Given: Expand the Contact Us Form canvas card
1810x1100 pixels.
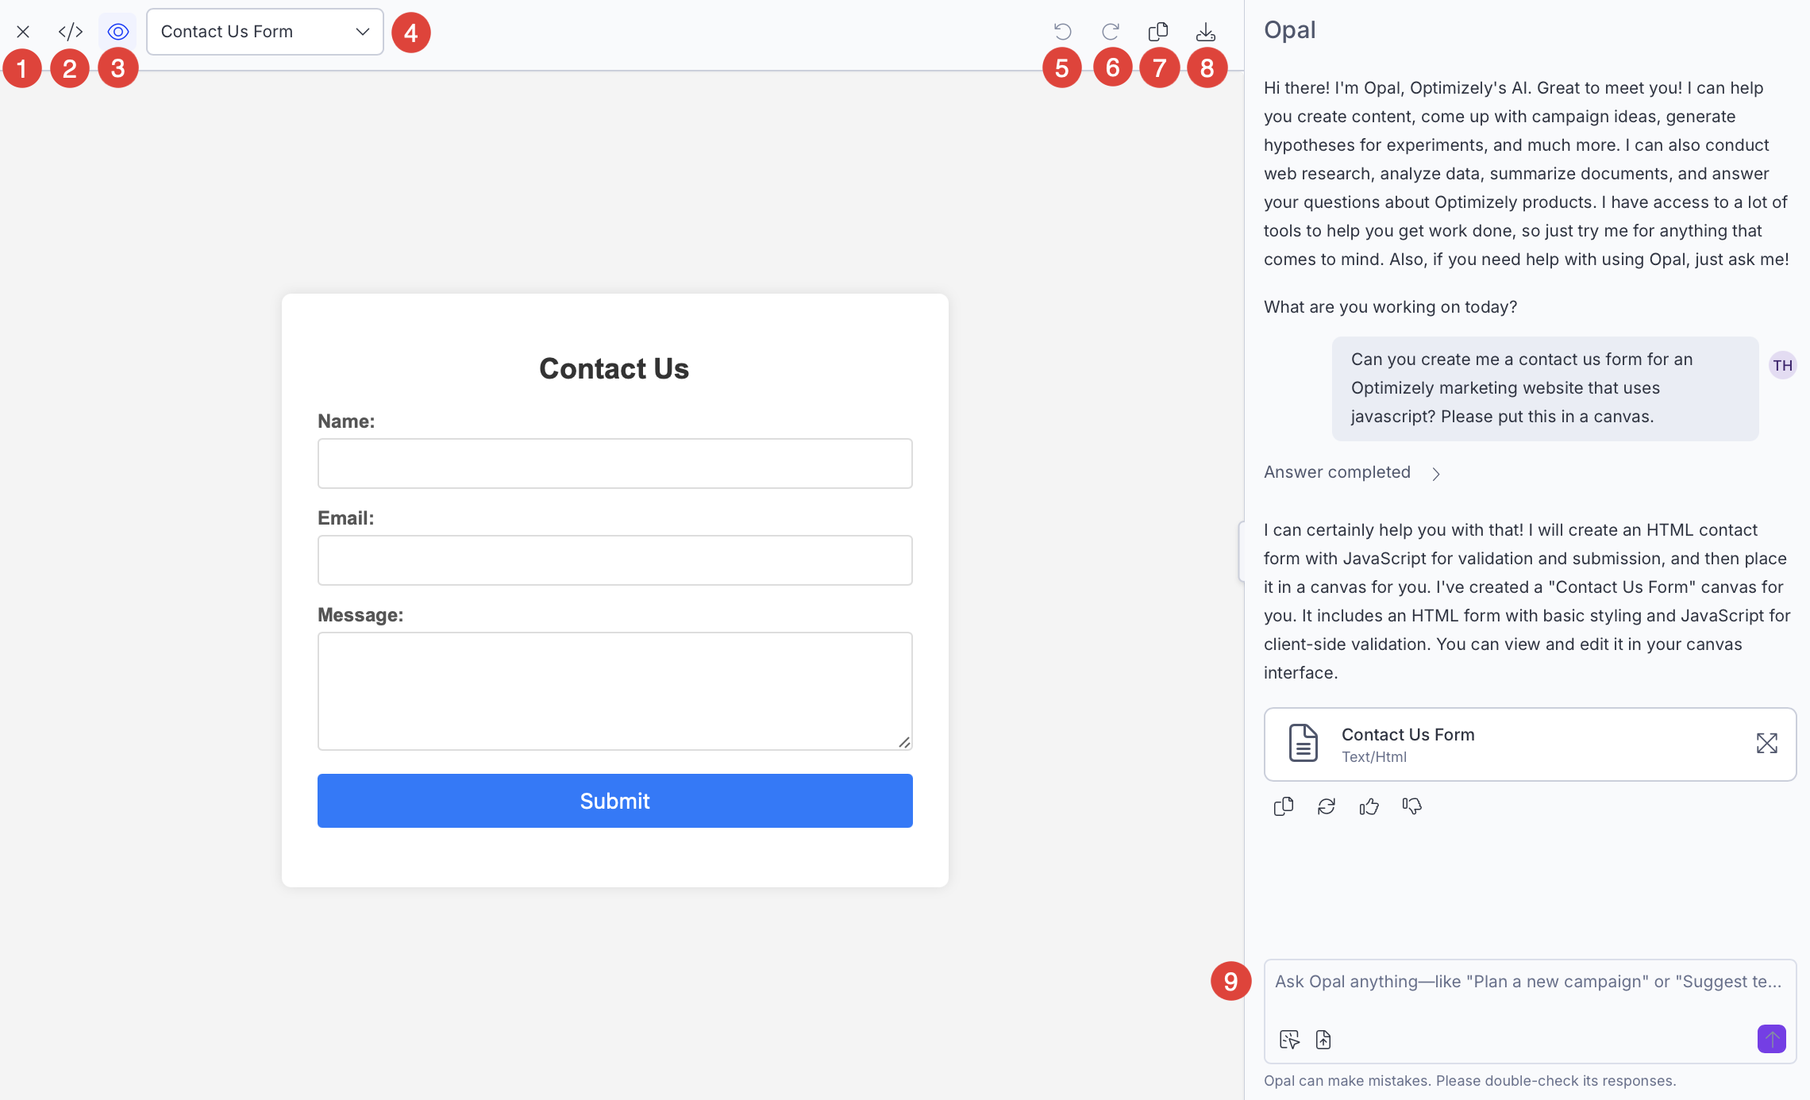Looking at the screenshot, I should (x=1766, y=744).
